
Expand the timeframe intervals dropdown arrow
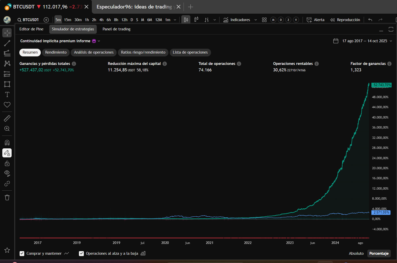175,20
